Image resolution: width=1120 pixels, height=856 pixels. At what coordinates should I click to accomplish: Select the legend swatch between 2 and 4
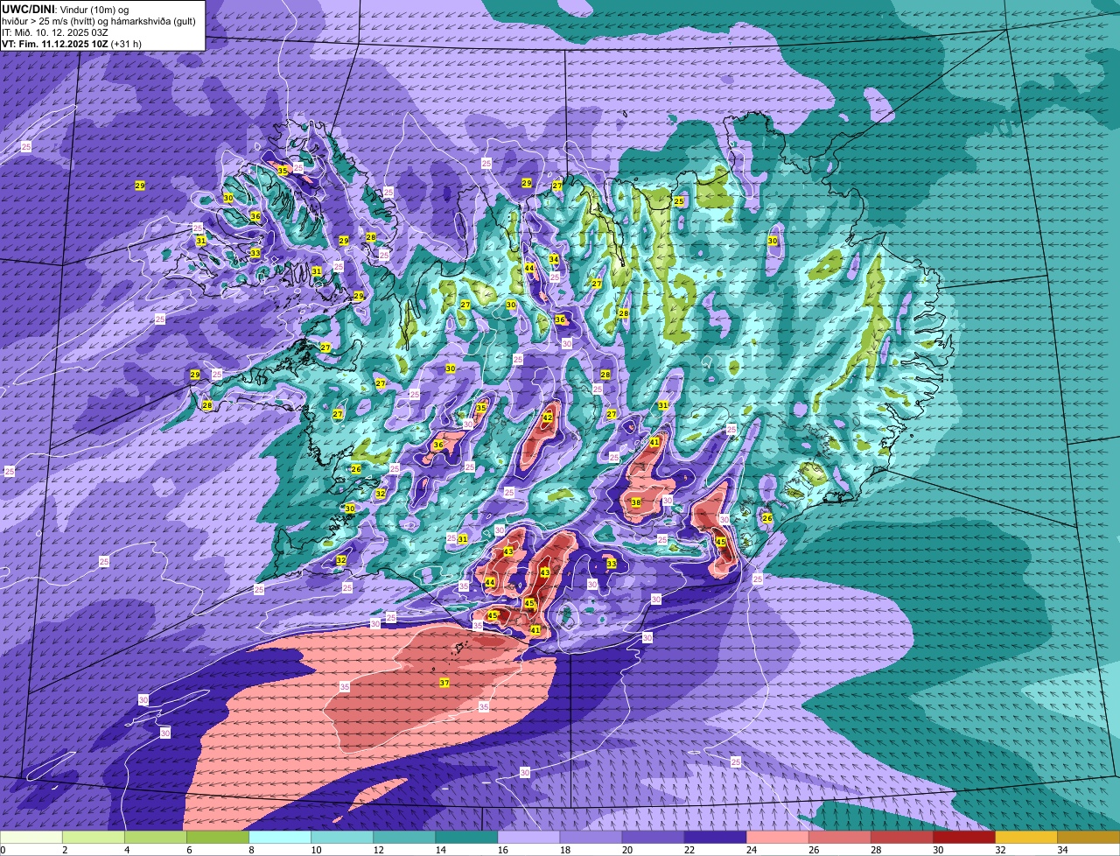click(x=94, y=837)
